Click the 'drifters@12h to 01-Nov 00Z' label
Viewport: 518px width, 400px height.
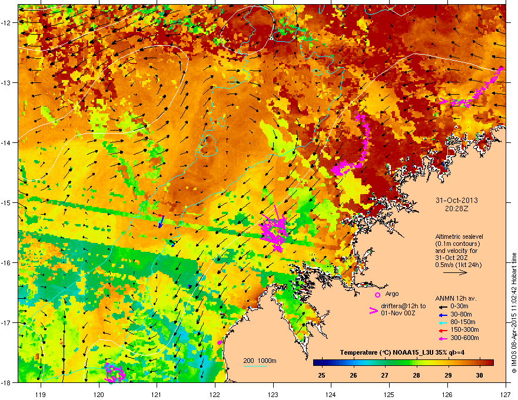(403, 309)
